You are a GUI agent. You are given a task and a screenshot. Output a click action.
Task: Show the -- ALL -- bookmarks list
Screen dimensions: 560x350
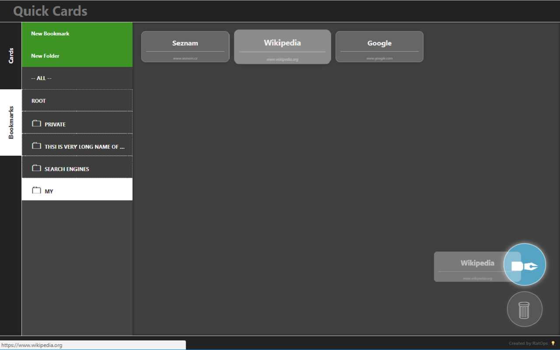(77, 78)
